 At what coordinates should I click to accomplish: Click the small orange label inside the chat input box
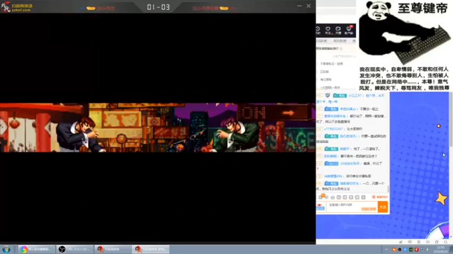pos(369,209)
